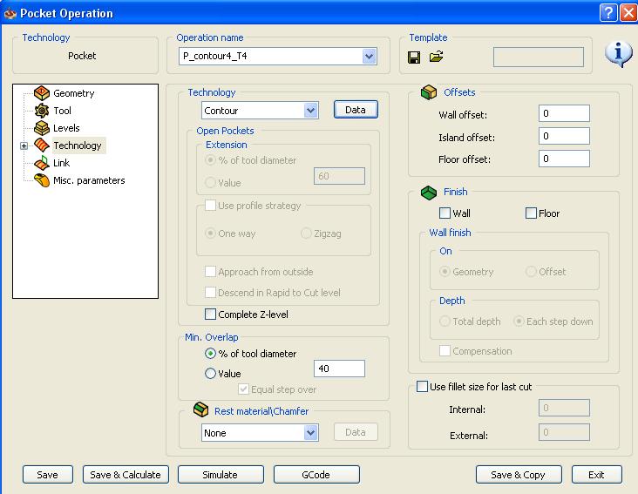The height and width of the screenshot is (494, 638).
Task: Click the Save button
Action: click(x=48, y=475)
